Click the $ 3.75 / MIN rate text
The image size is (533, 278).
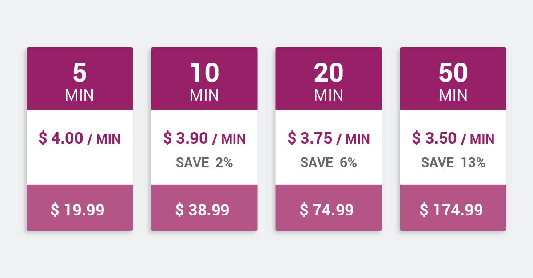[329, 138]
